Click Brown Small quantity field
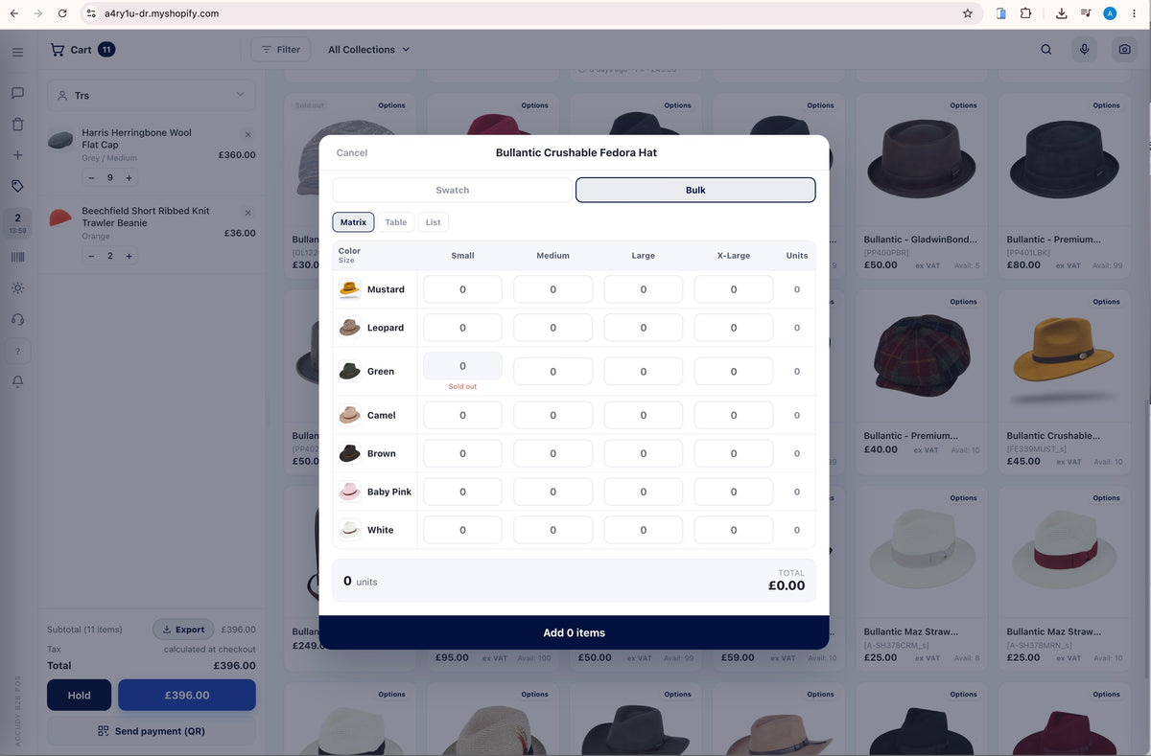Screen dimensions: 1151x756 click(x=462, y=453)
